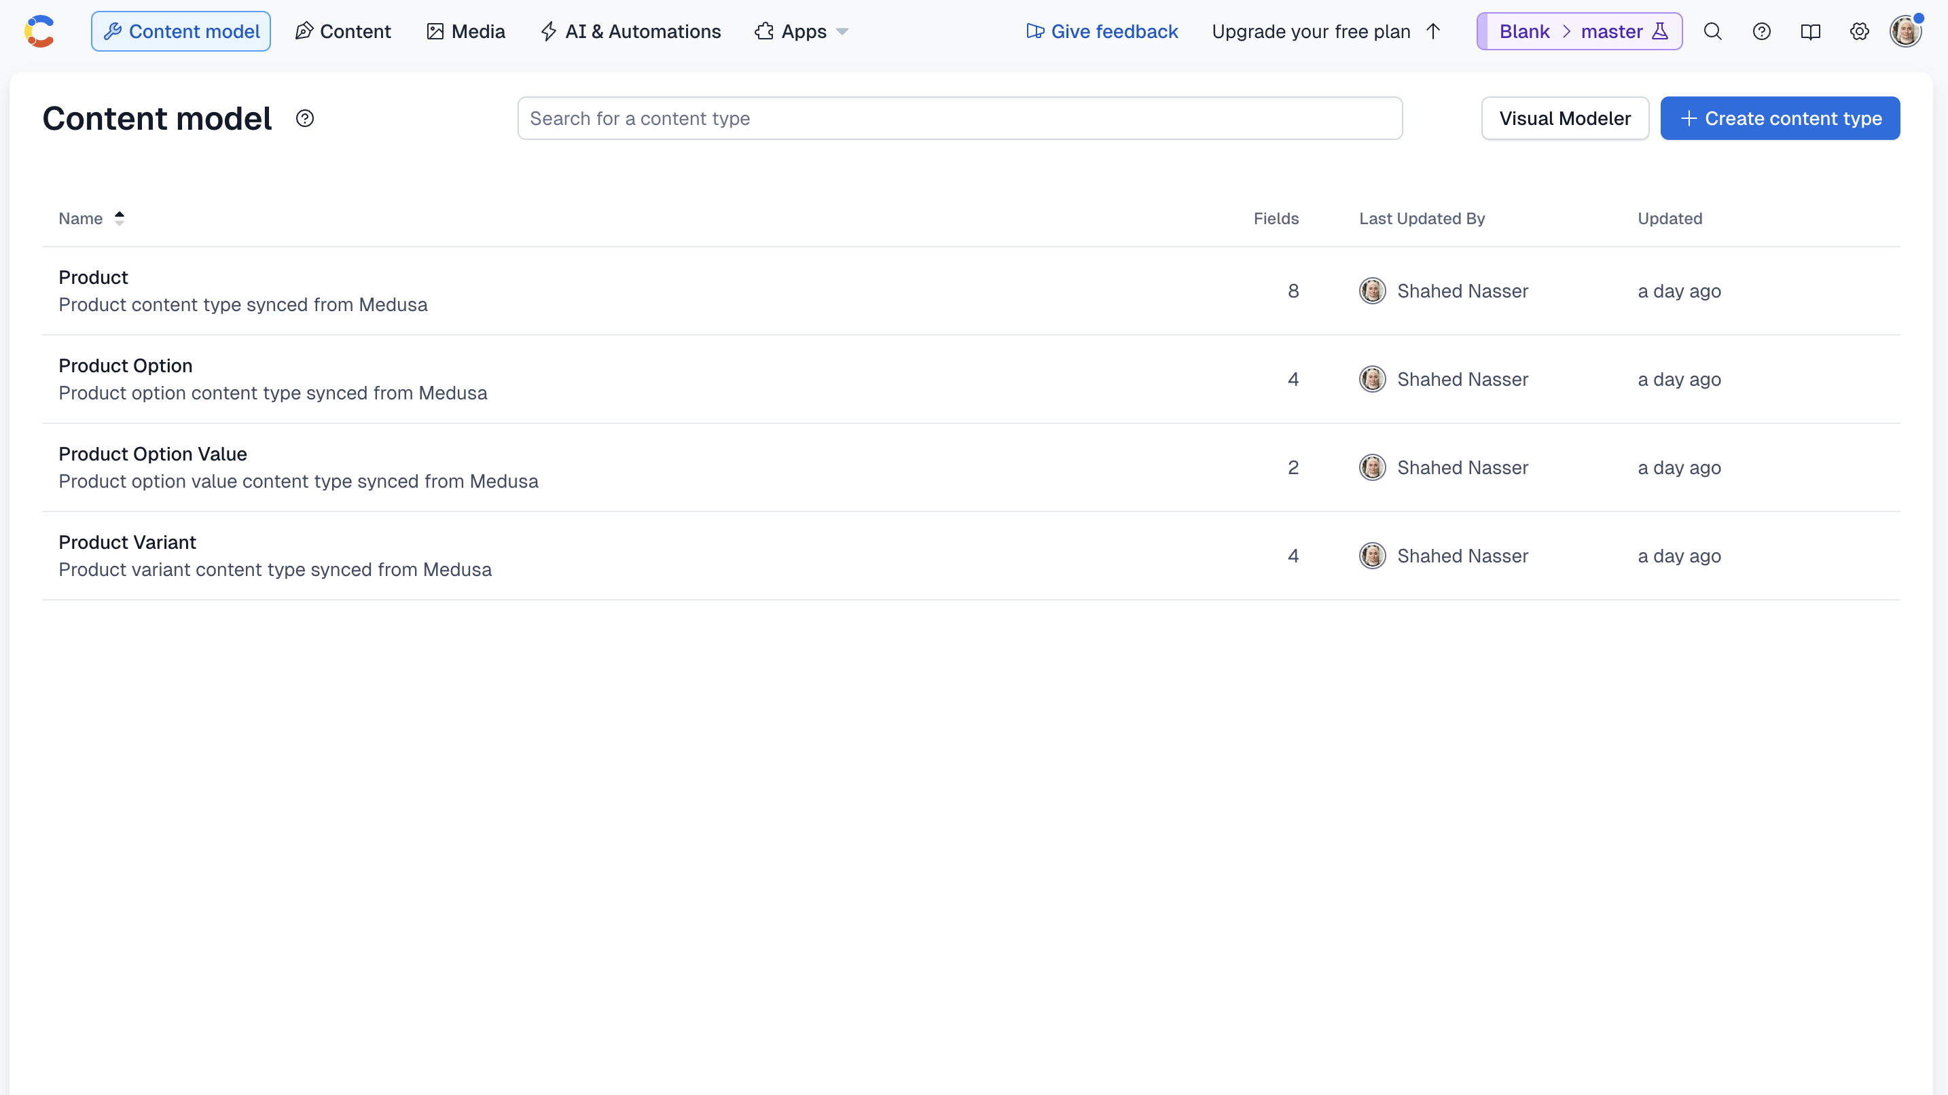Open the help question mark icon
This screenshot has width=1948, height=1095.
point(1762,31)
